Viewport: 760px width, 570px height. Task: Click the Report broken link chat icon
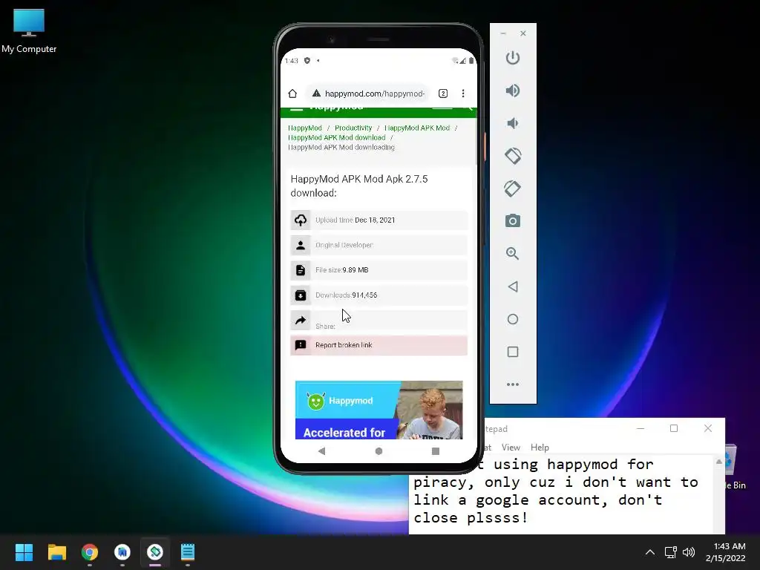click(301, 345)
